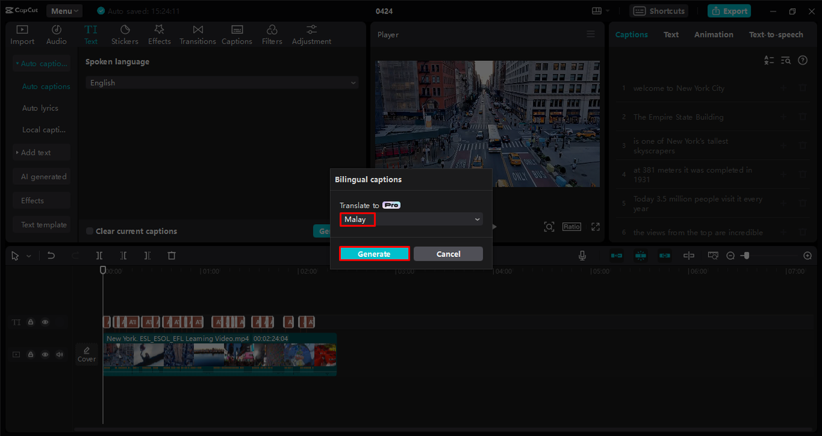Toggle visibility eye of the text track

tap(45, 322)
